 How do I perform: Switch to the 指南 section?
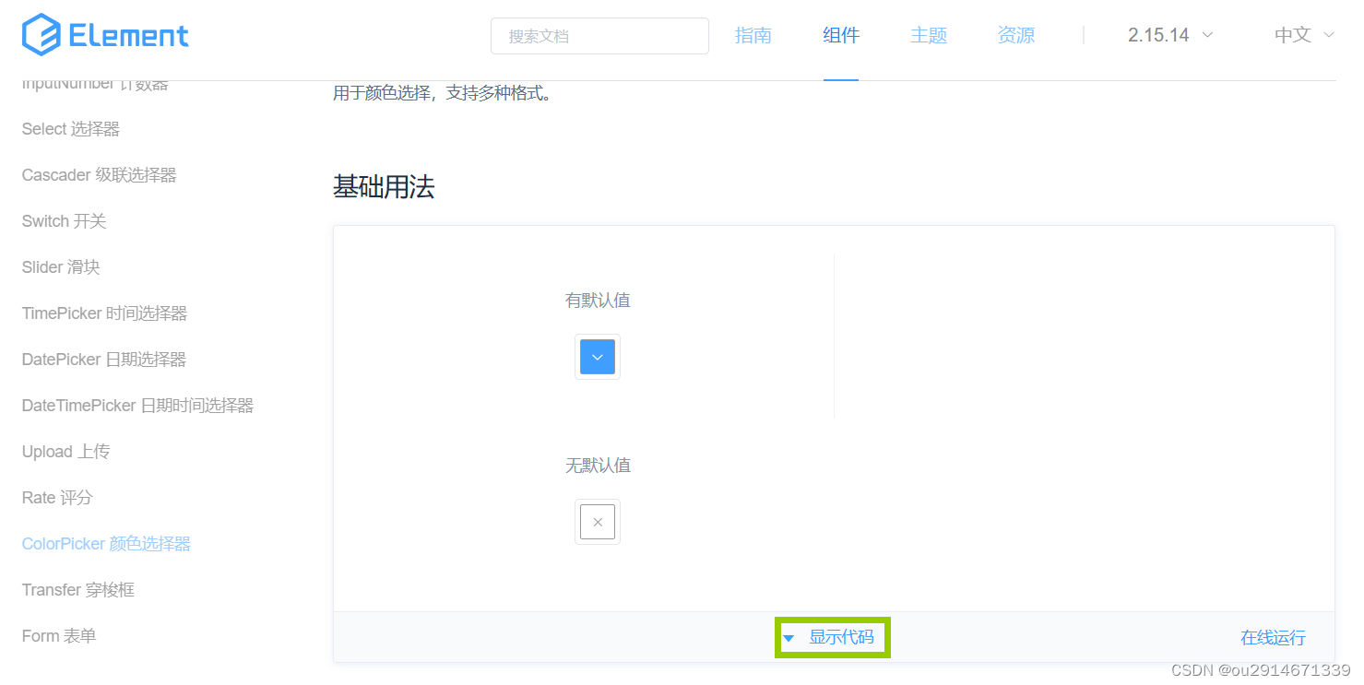point(753,34)
